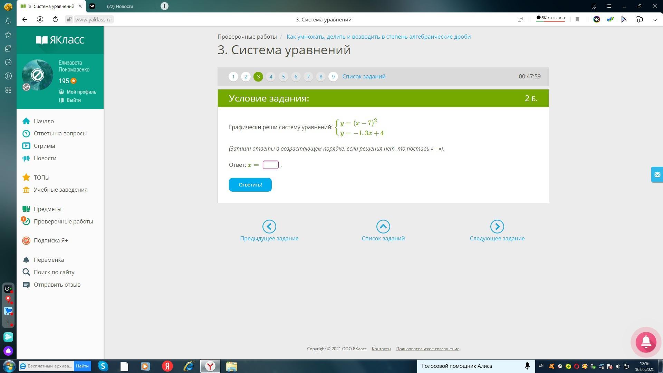Click the Мой профиль link

pos(81,92)
